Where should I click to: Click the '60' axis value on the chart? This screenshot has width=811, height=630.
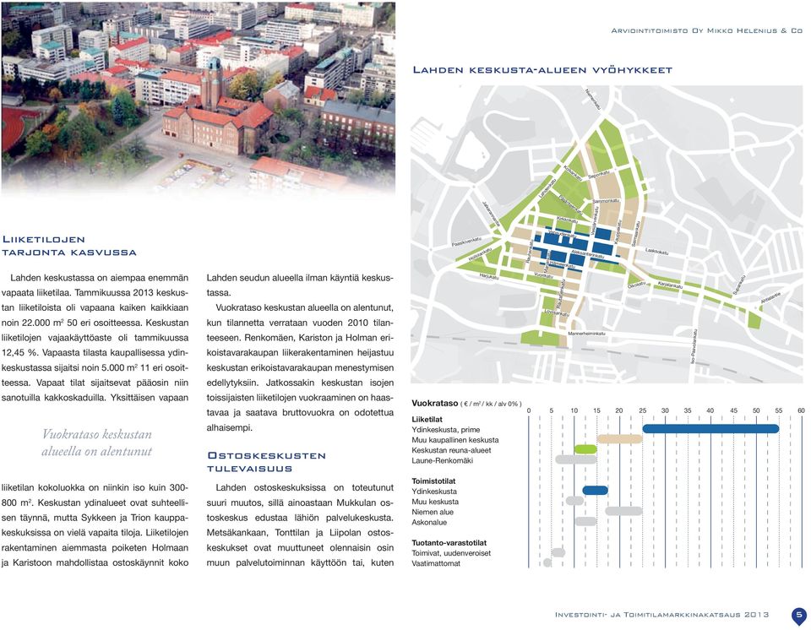pyautogui.click(x=801, y=410)
